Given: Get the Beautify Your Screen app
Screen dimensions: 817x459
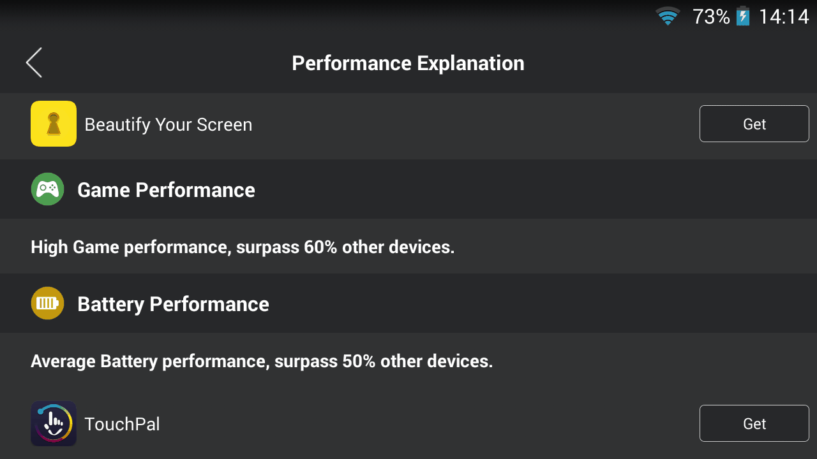Looking at the screenshot, I should pyautogui.click(x=754, y=124).
